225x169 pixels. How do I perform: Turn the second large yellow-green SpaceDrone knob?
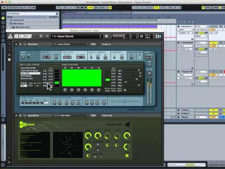pyautogui.click(x=98, y=136)
